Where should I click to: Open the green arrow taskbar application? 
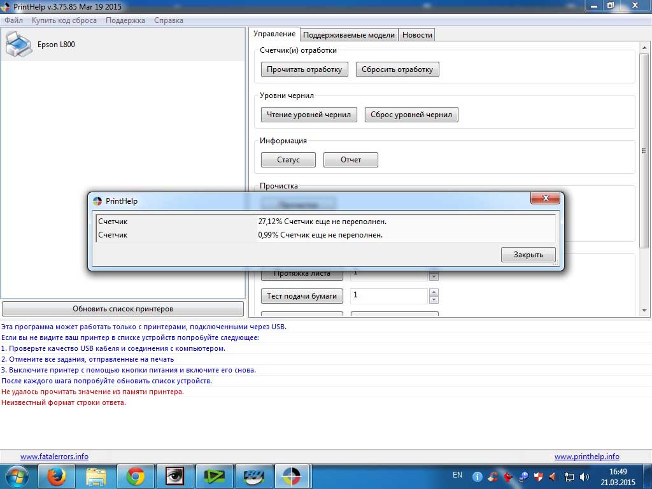tap(214, 476)
